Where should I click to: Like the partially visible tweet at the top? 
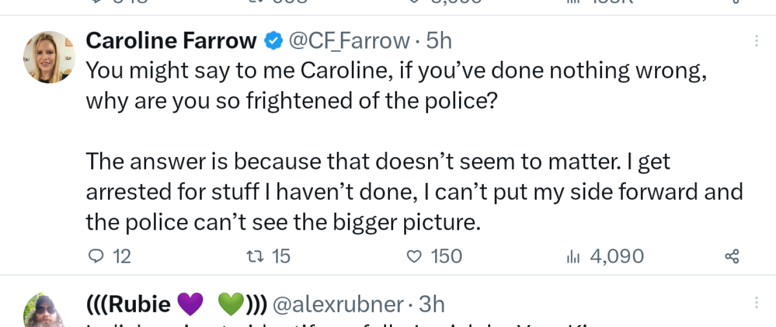click(x=418, y=3)
